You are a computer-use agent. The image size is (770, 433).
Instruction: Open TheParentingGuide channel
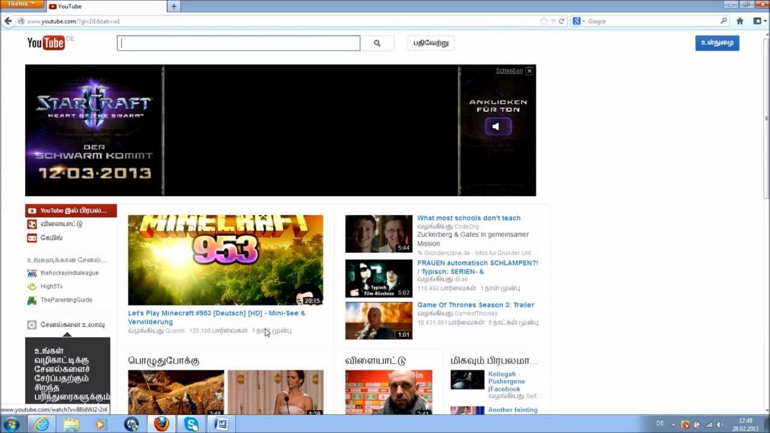[66, 300]
